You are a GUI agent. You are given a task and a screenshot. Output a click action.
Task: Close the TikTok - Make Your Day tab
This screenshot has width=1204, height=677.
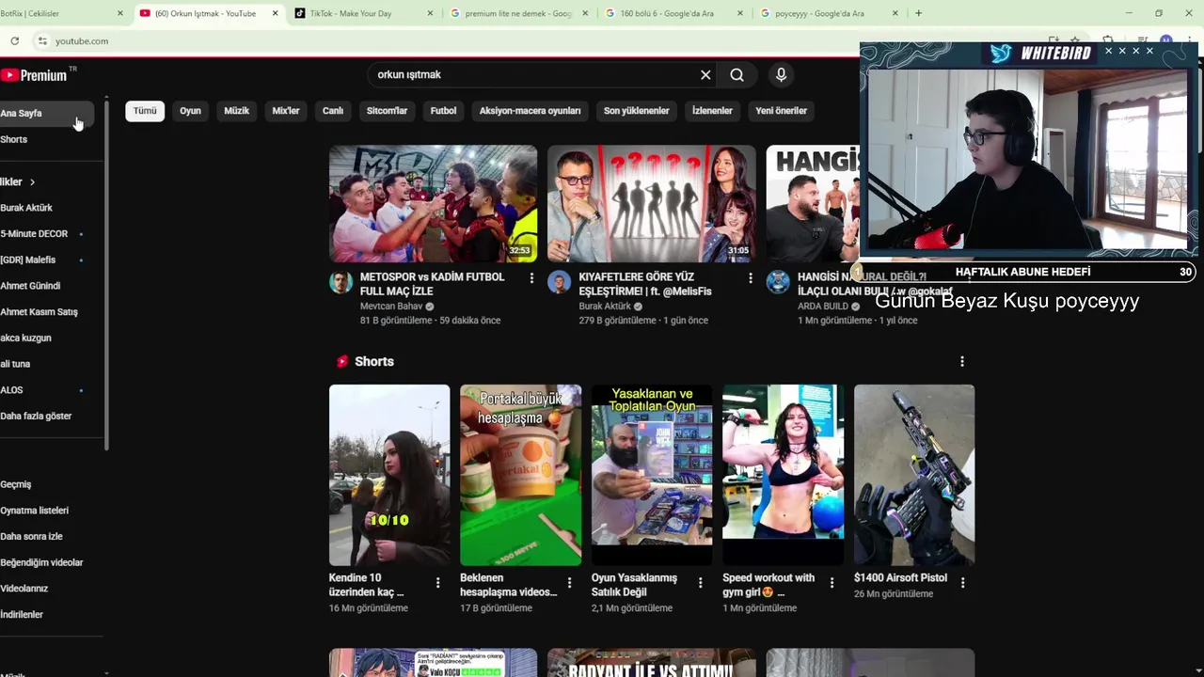click(431, 13)
